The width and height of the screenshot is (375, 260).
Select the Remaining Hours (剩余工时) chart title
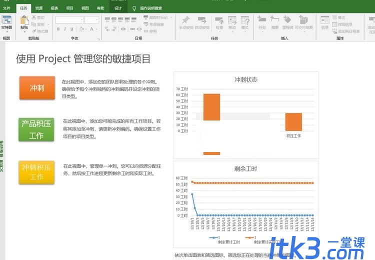(x=245, y=169)
